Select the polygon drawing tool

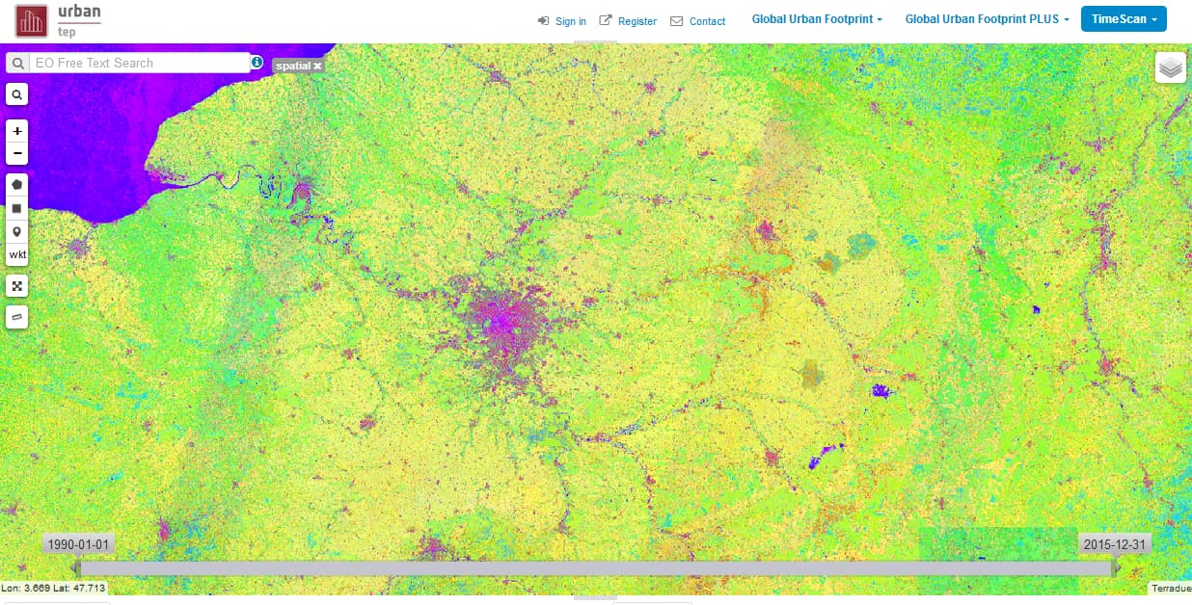17,183
